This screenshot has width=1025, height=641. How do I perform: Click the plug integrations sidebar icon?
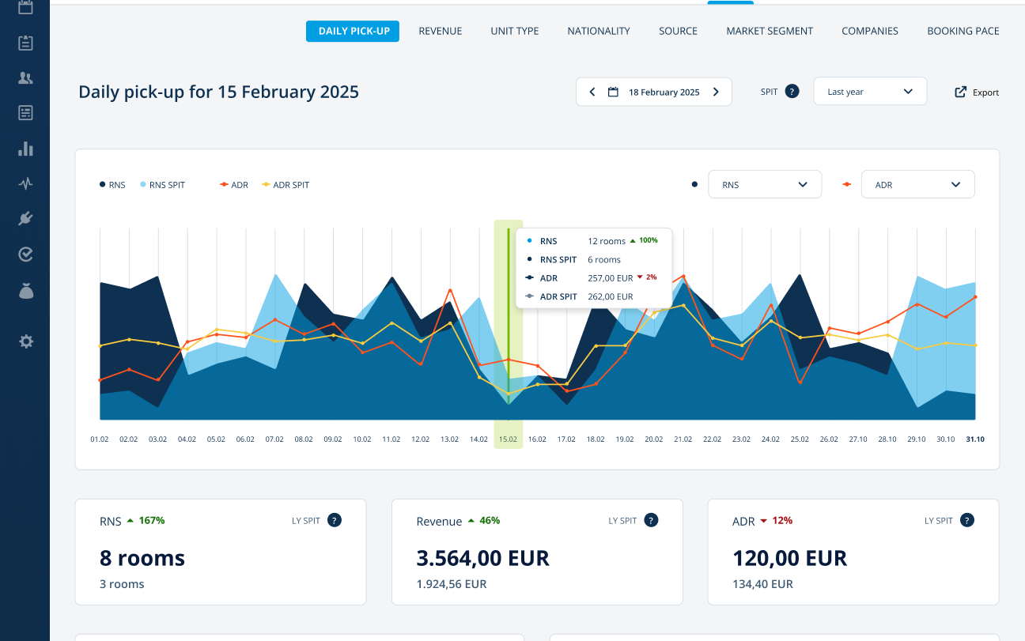[25, 219]
